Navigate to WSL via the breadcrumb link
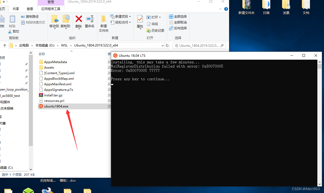This screenshot has height=193, width=324. click(64, 45)
